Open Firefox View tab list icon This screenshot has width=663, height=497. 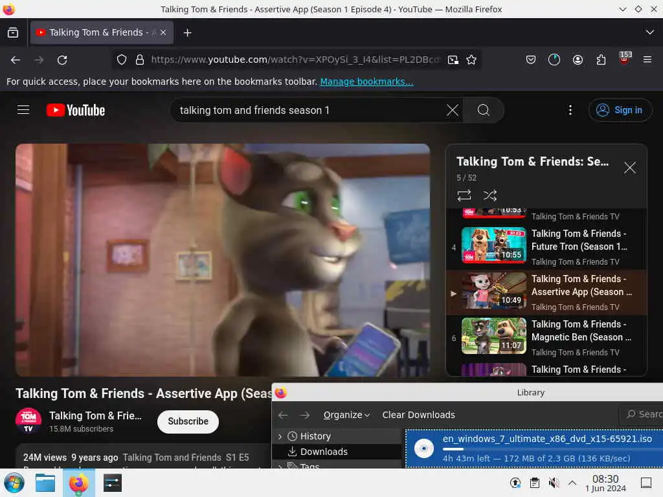coord(13,32)
